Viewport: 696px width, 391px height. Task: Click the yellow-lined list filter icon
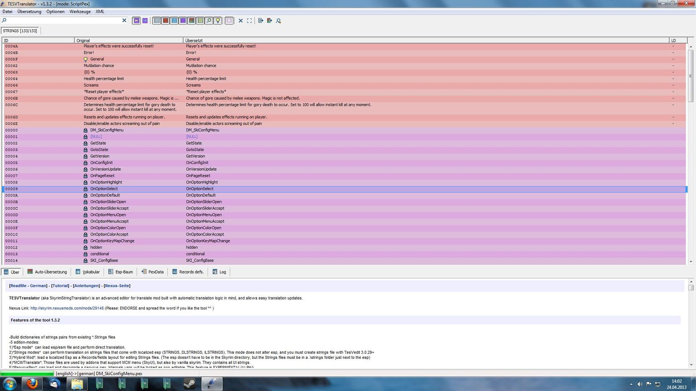pos(201,21)
